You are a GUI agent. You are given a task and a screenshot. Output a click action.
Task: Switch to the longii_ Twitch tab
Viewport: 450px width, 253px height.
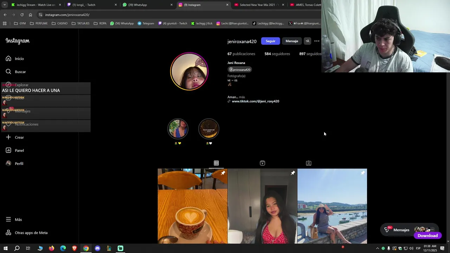pos(91,5)
